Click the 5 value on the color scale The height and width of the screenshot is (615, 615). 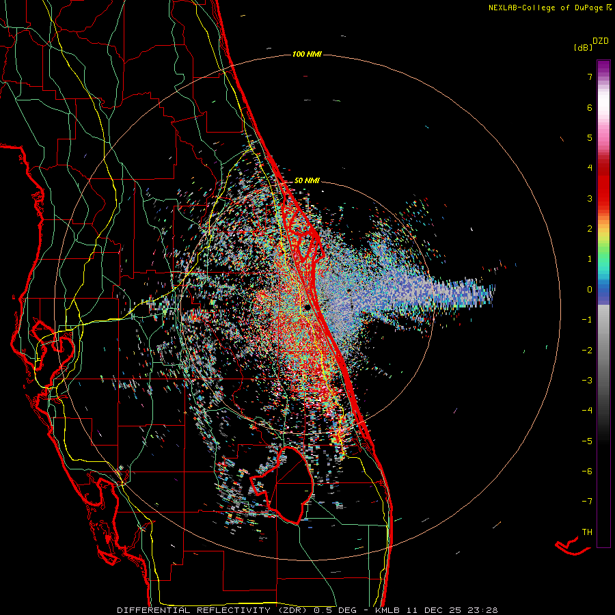click(x=590, y=137)
